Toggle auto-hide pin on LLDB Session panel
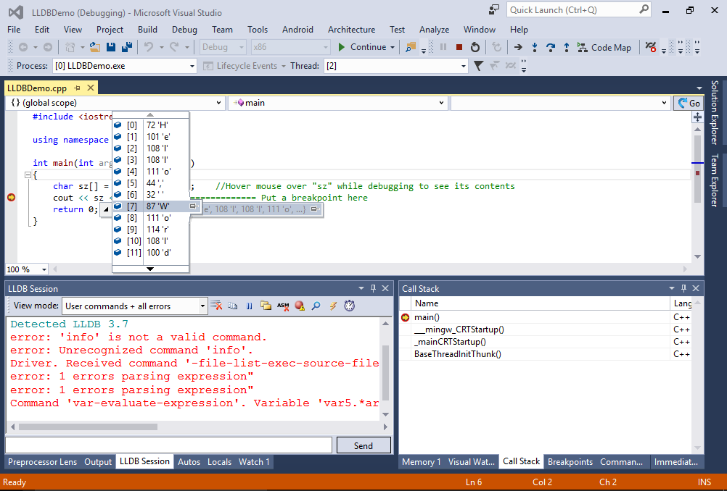This screenshot has width=727, height=491. pyautogui.click(x=373, y=288)
